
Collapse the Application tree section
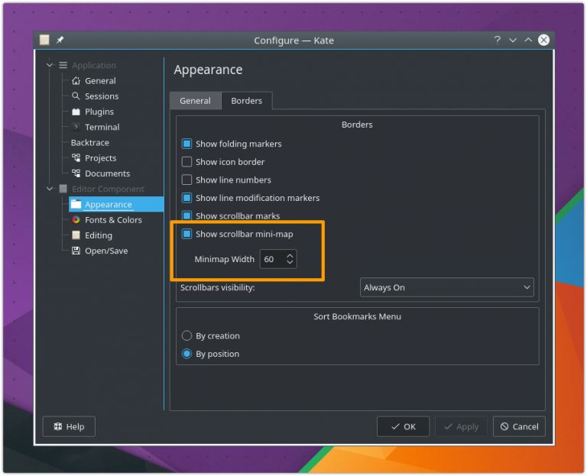(x=50, y=66)
